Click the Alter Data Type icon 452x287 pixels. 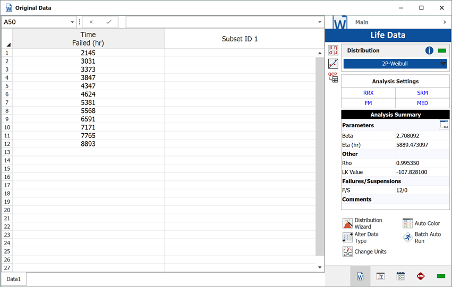click(348, 237)
